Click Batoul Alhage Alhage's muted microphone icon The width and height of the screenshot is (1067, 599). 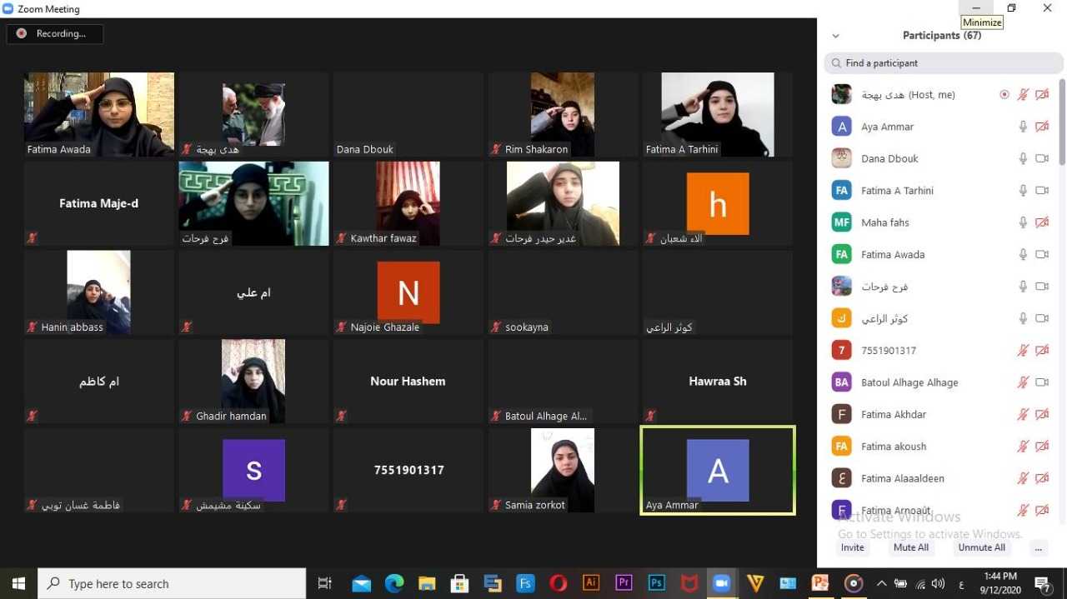click(1023, 382)
